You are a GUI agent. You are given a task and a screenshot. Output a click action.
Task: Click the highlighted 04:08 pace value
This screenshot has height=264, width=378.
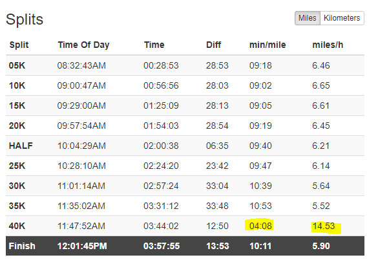pos(260,226)
